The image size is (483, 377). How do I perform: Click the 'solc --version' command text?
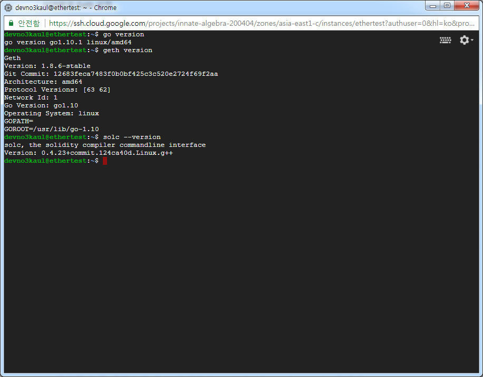tap(132, 137)
